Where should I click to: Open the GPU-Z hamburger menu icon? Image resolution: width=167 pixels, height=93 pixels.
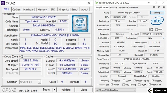164,7
